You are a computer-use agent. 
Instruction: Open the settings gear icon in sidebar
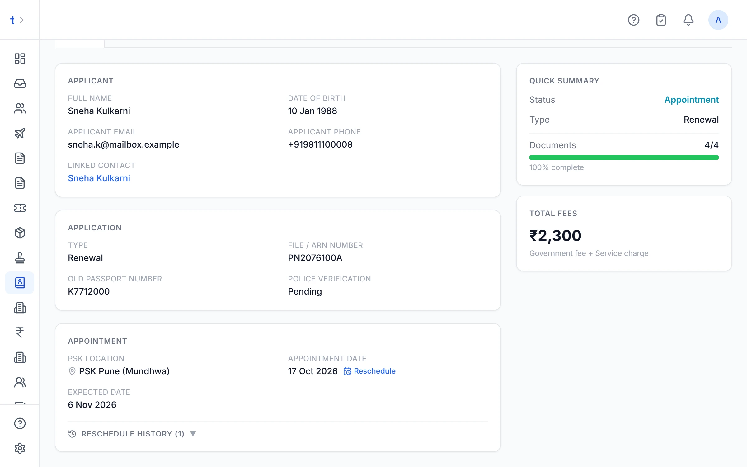coord(20,448)
